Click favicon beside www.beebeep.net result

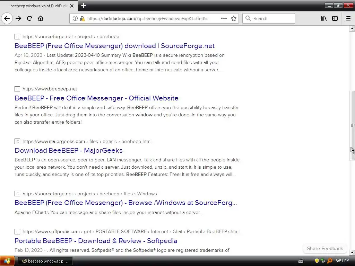[x=17, y=89]
